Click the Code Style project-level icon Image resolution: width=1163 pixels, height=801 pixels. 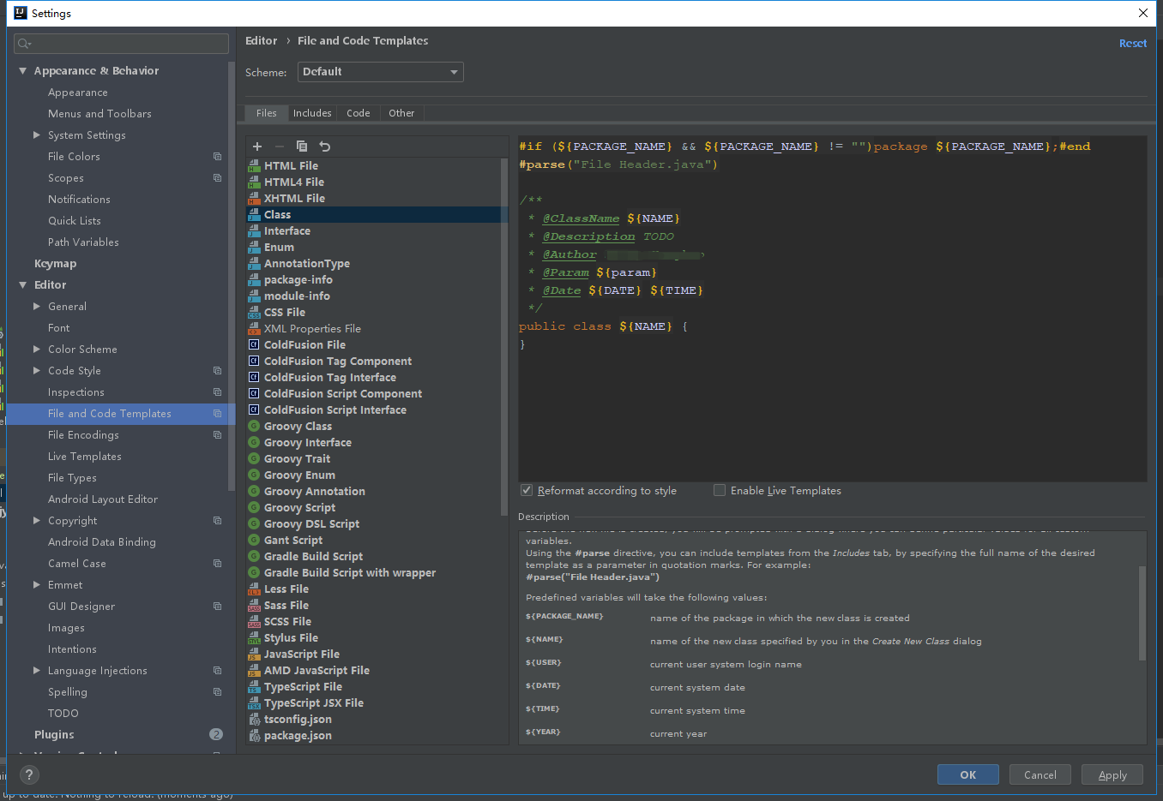click(217, 371)
